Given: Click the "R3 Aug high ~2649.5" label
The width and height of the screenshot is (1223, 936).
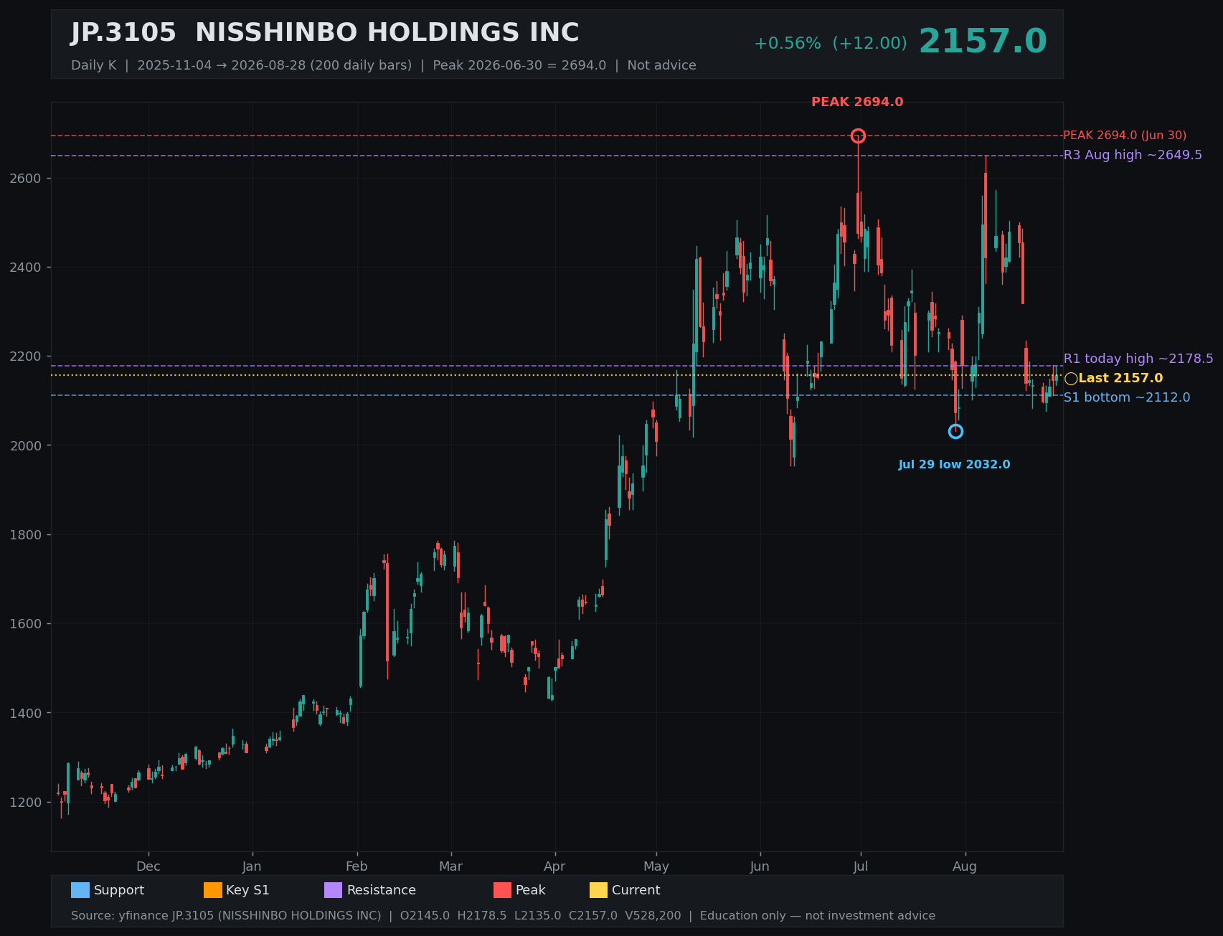Looking at the screenshot, I should (1133, 155).
